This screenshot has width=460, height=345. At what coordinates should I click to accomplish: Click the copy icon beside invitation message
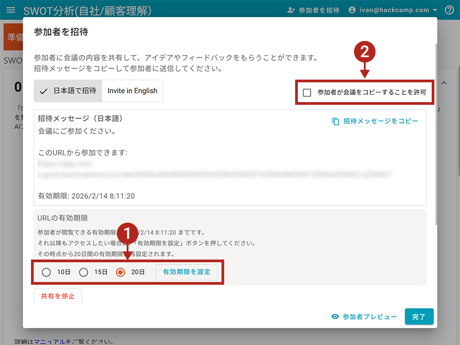(336, 121)
